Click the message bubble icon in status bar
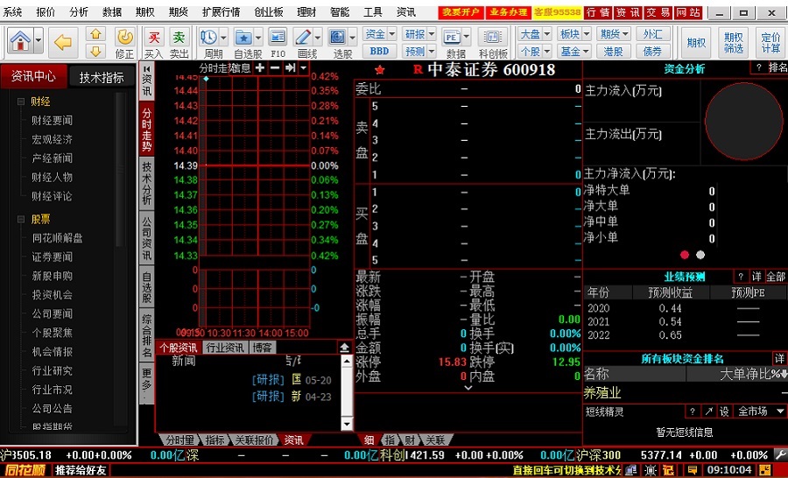Viewport: 788px width, 478px height. 693,470
